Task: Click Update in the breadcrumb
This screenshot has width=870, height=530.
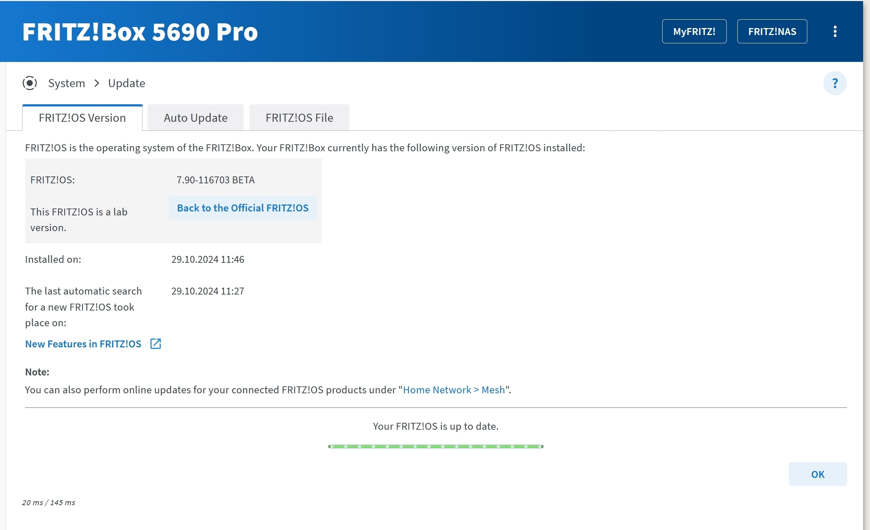Action: [126, 83]
